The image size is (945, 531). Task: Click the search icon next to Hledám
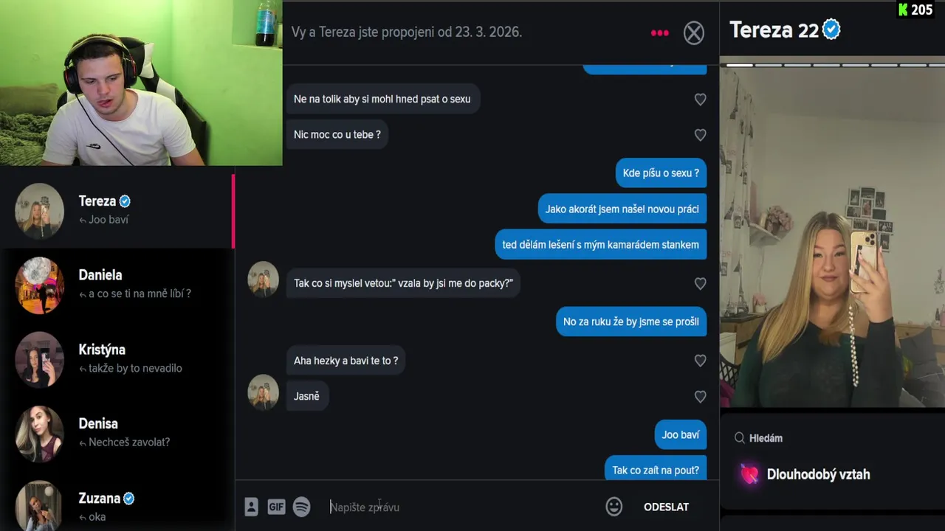click(739, 438)
